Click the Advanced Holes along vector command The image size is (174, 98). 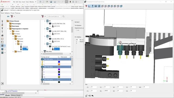42,7
